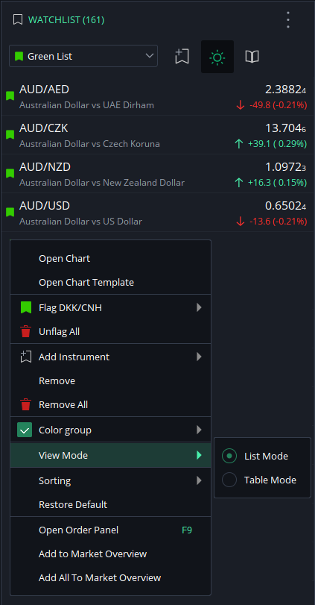The width and height of the screenshot is (315, 605).
Task: Click the red trash icon for Remove All
Action: [x=25, y=404]
